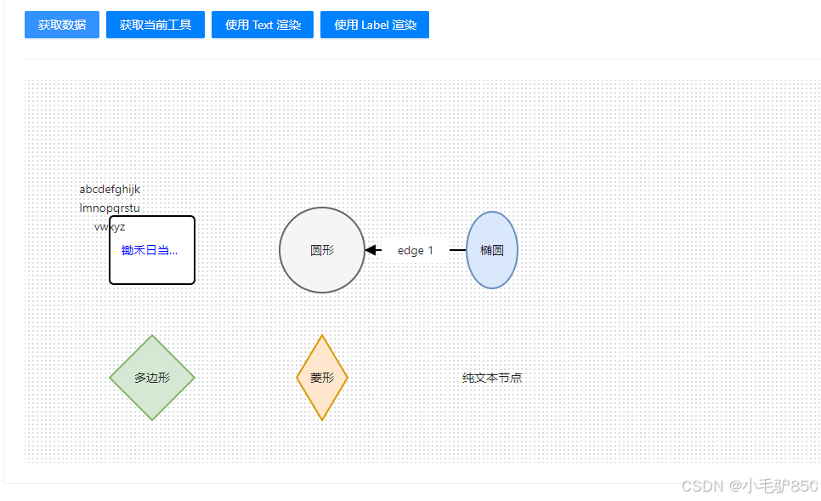821x501 pixels.
Task: Select the orange diamond node 菱形
Action: (322, 378)
